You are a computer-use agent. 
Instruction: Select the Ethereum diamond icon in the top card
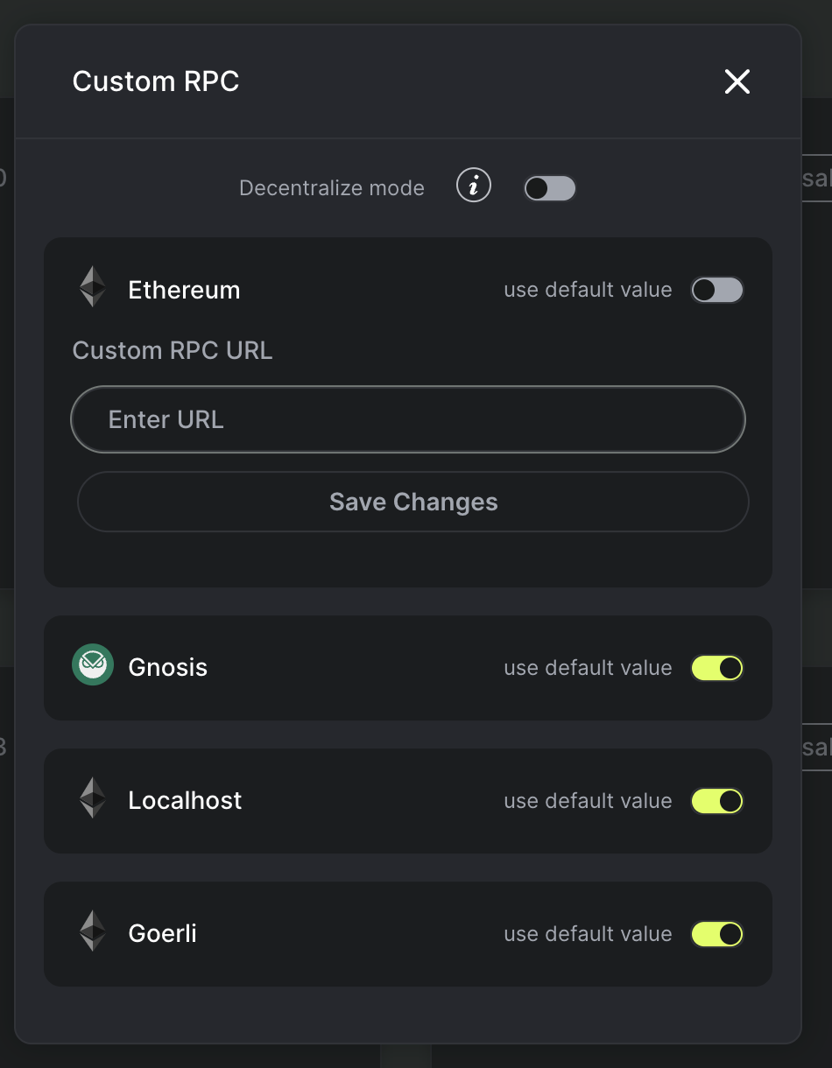point(91,287)
